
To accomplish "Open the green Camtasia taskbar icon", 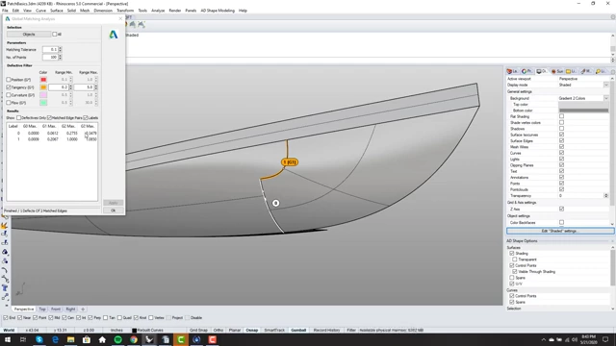I will point(181,339).
